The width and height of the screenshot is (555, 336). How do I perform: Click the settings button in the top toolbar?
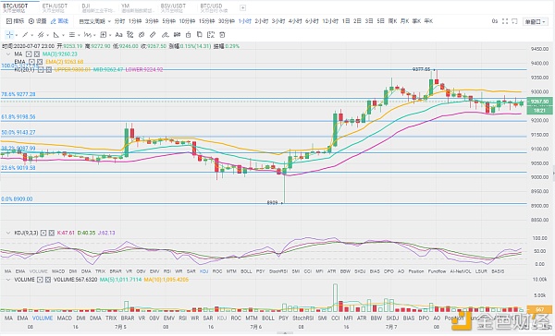[x=38, y=21]
